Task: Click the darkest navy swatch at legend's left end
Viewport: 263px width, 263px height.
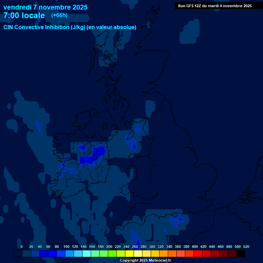Action: pyautogui.click(x=18, y=254)
